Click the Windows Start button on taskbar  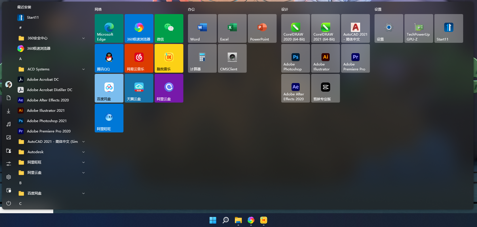tap(213, 220)
